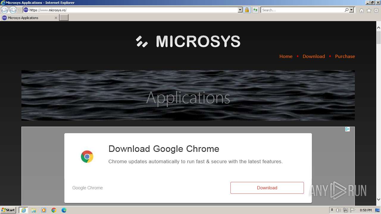Click the volume speaker tray icon
The width and height of the screenshot is (381, 214).
coord(338,210)
